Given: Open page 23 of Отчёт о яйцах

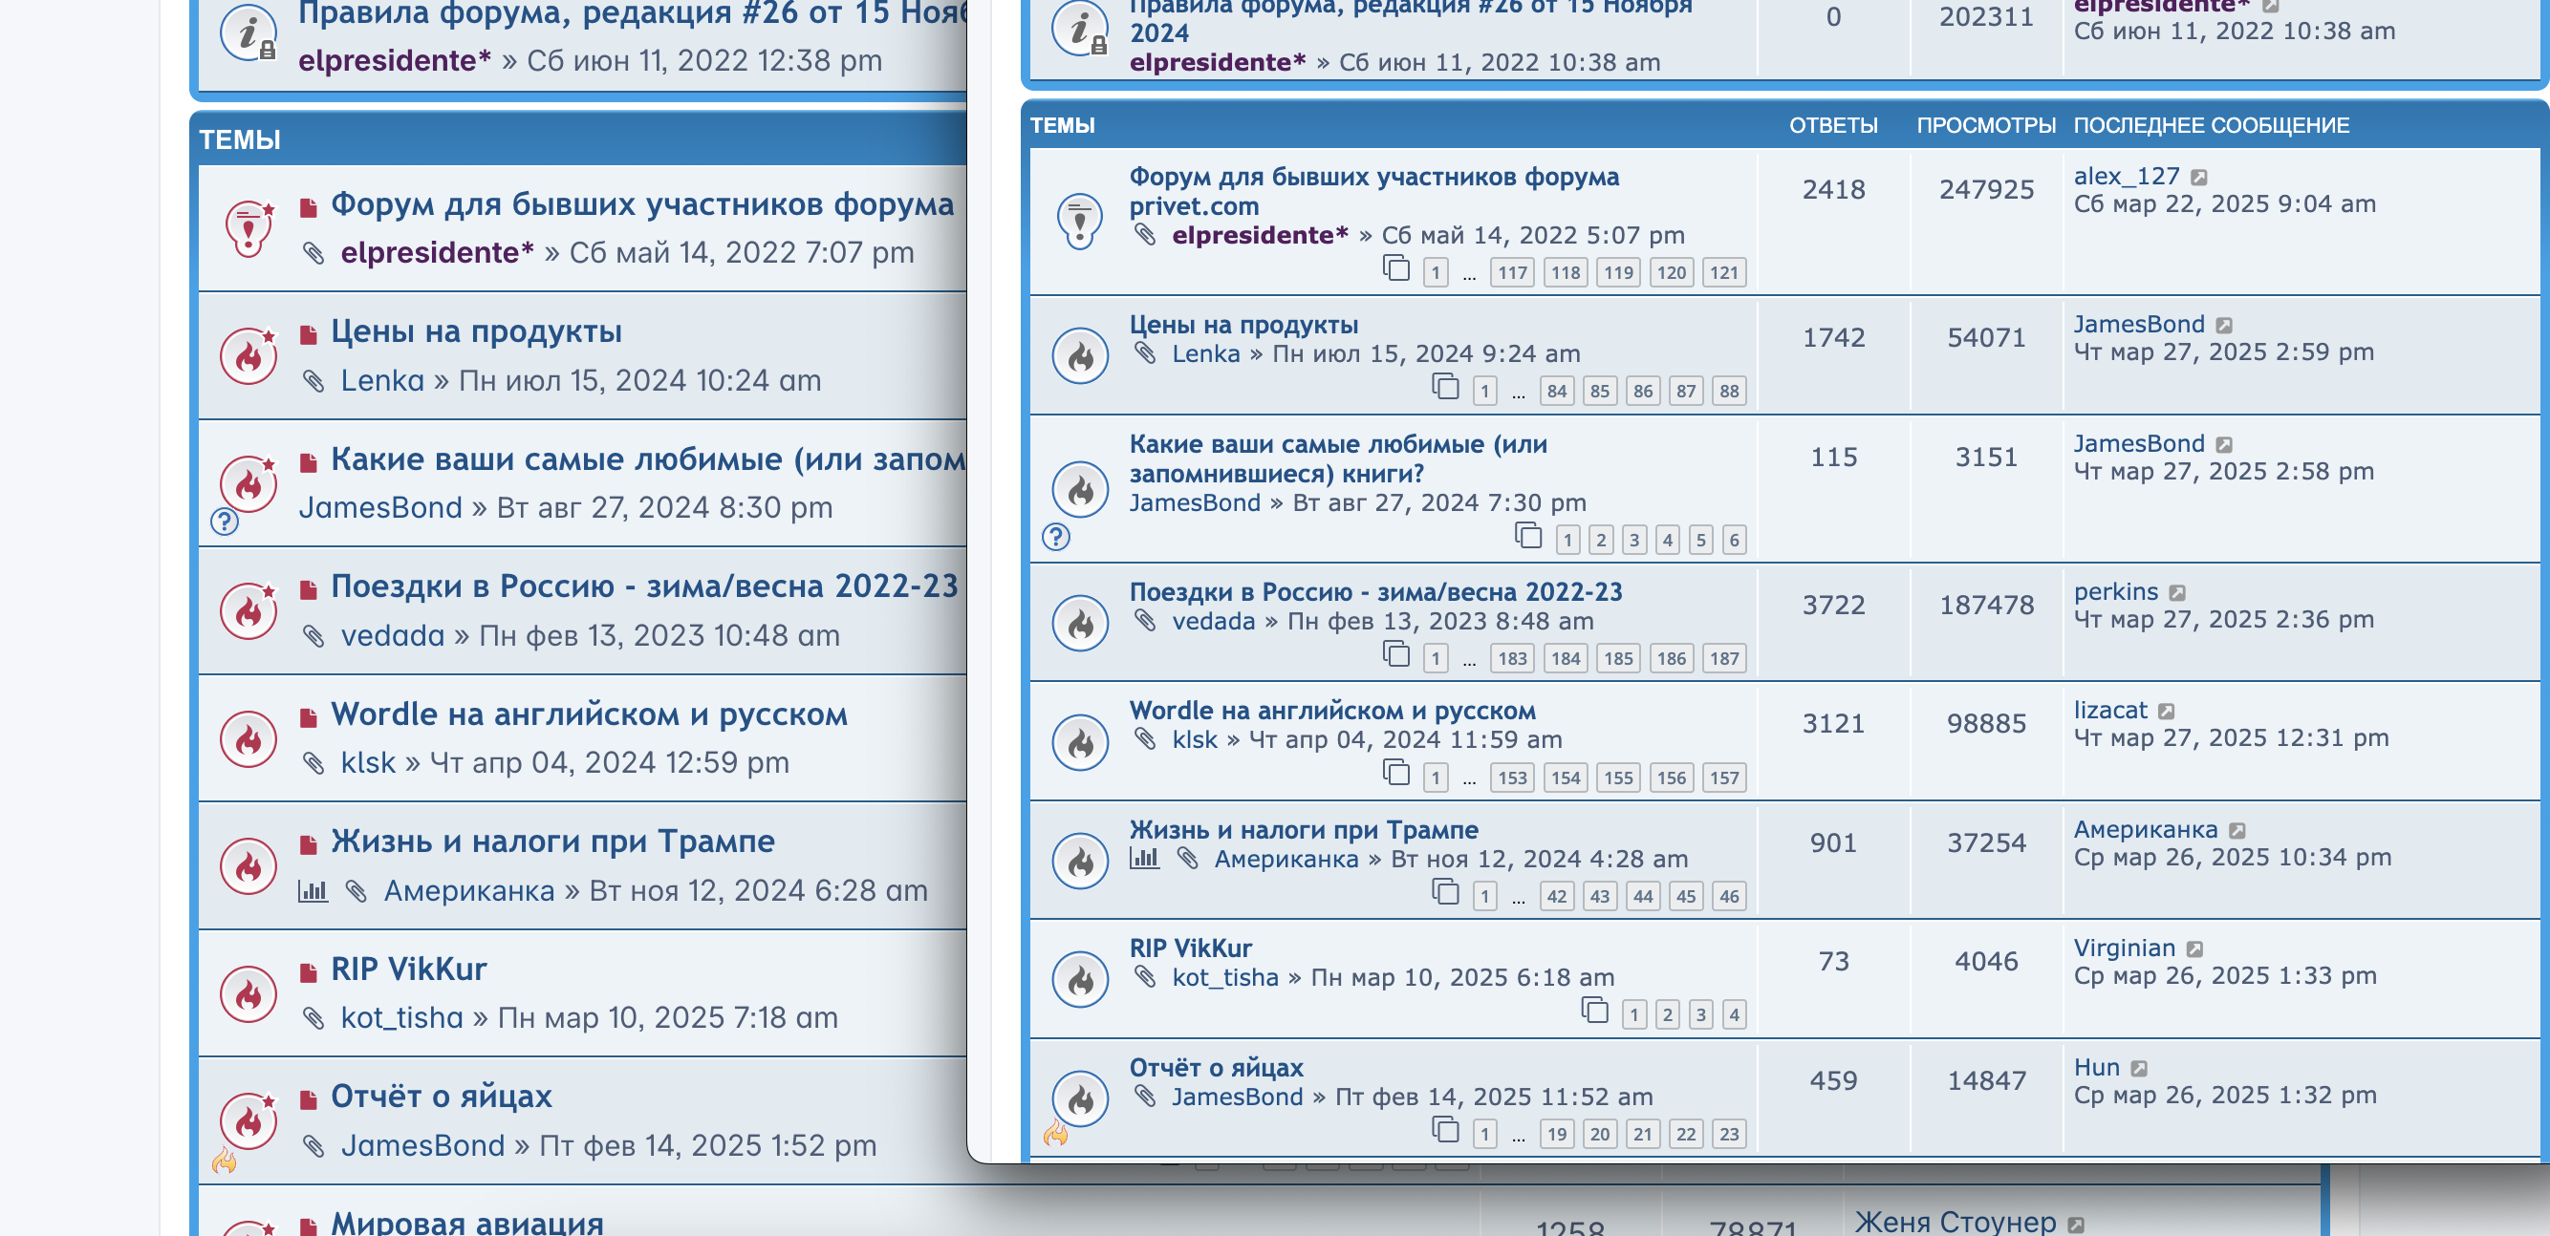Looking at the screenshot, I should coord(1728,1134).
